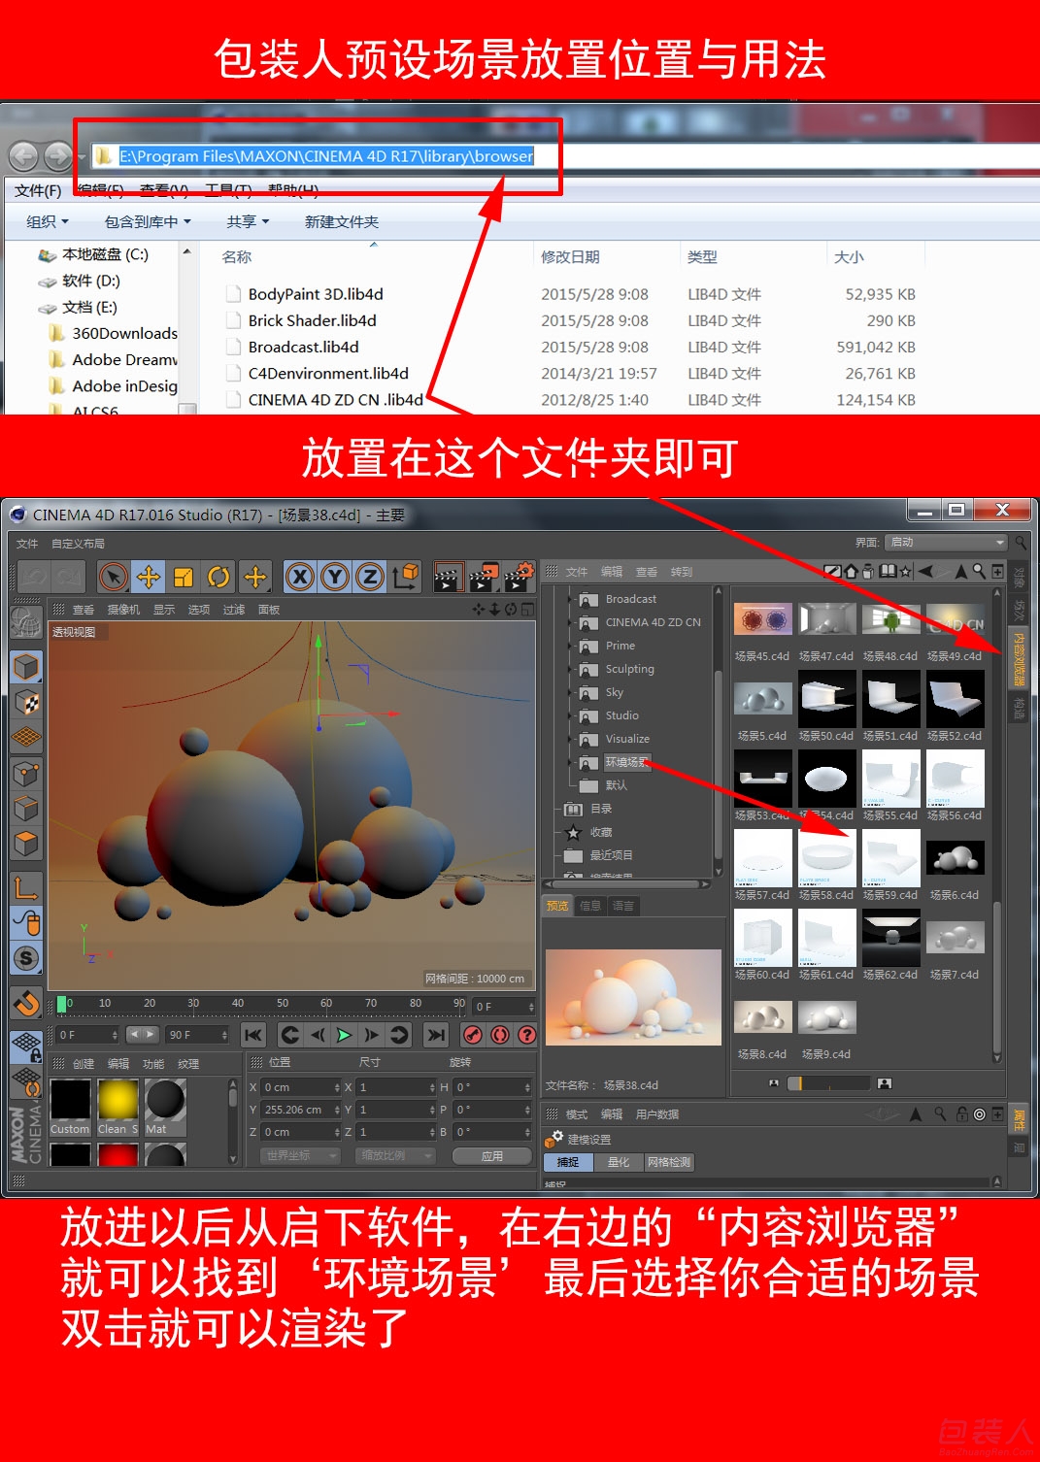Image resolution: width=1040 pixels, height=1462 pixels.
Task: Switch to points mode icon
Action: [26, 774]
